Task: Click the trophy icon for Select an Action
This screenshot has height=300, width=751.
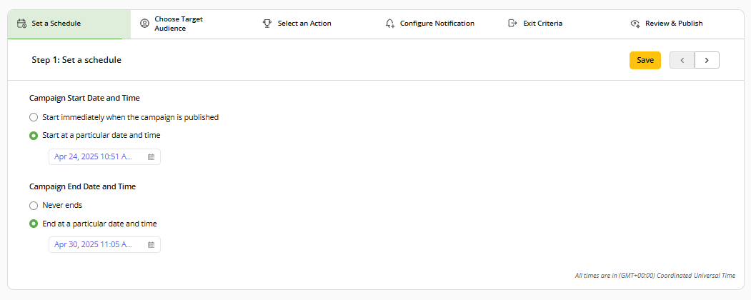Action: click(267, 24)
